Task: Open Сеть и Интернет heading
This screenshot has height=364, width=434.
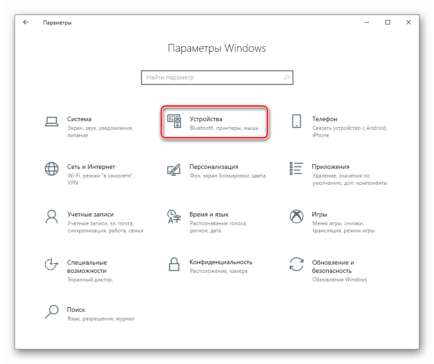Action: click(91, 167)
